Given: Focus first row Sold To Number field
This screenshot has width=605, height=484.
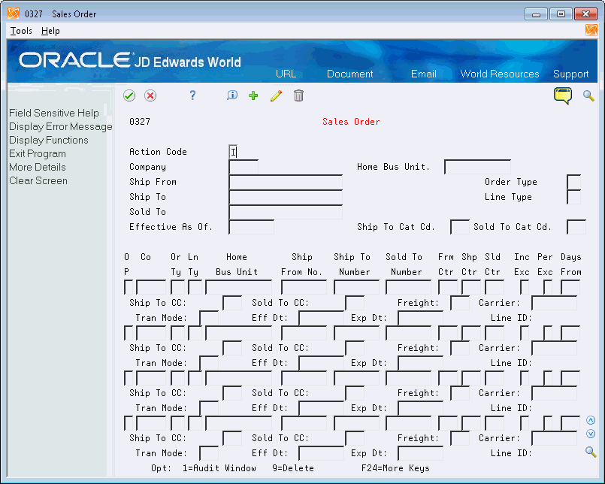Looking at the screenshot, I should click(408, 287).
